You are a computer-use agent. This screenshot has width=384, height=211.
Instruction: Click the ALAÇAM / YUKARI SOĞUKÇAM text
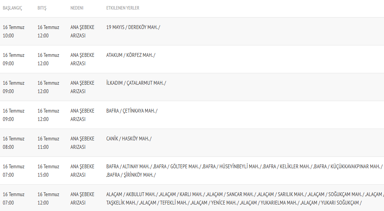[332, 203]
